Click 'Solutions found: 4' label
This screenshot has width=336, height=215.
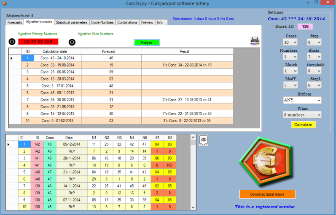(x=20, y=16)
